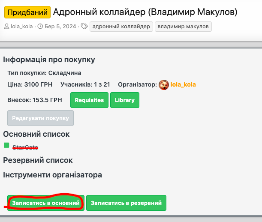Click the yellow Придбаний status badge

[27, 12]
